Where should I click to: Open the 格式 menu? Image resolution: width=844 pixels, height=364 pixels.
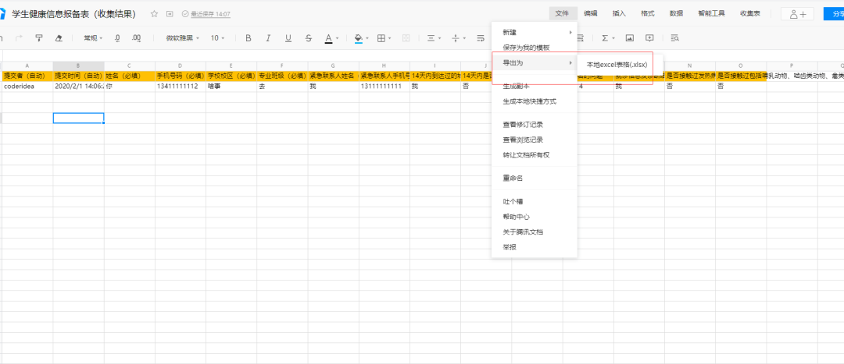tap(648, 13)
